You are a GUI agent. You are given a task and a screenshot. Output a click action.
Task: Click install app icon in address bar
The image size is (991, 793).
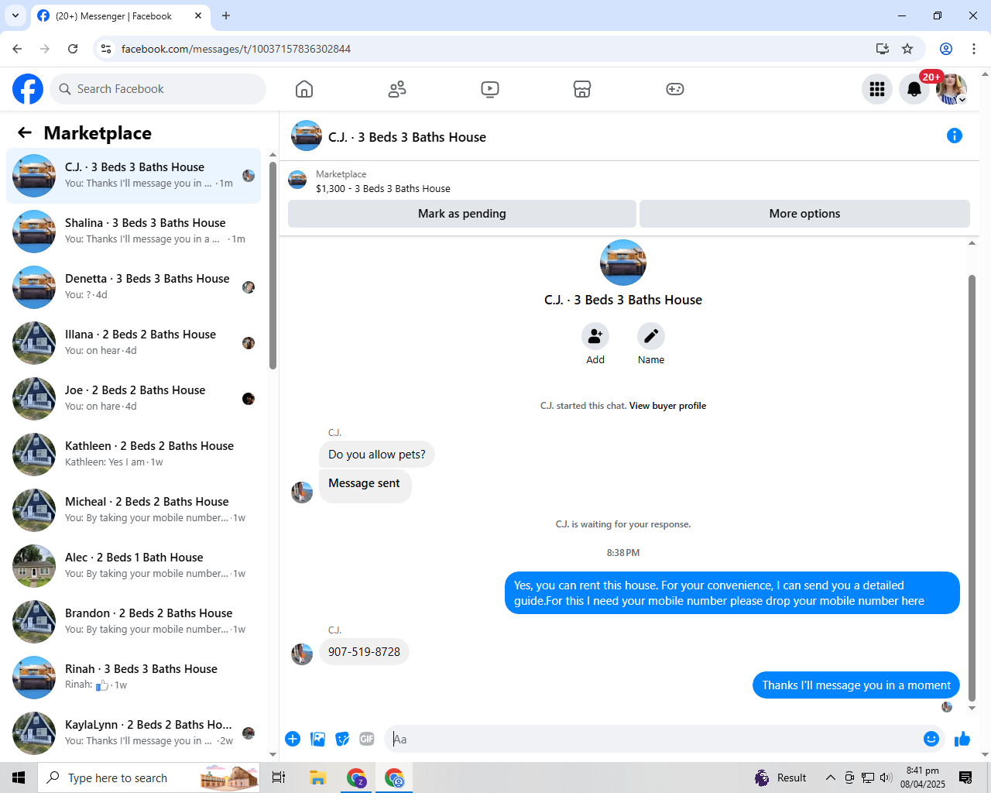[x=883, y=49]
